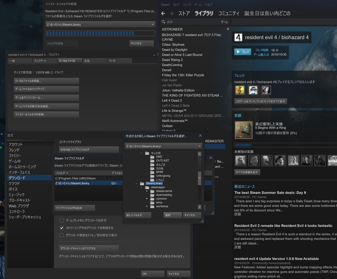The height and width of the screenshot is (279, 337).
Task: Open the ゲーム filter dropdown in library search
Action: click(x=224, y=22)
